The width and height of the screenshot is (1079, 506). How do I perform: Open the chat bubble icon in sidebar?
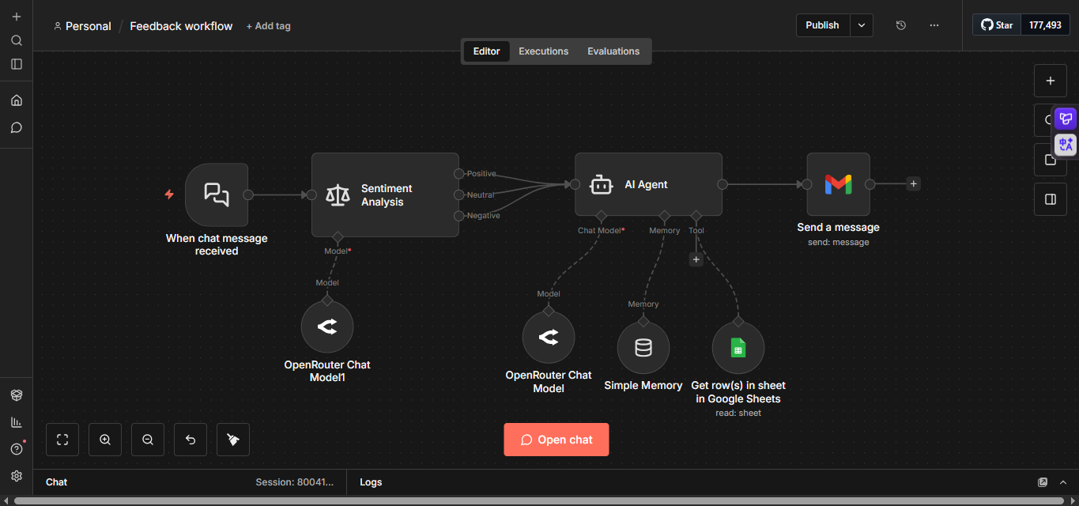pyautogui.click(x=17, y=127)
